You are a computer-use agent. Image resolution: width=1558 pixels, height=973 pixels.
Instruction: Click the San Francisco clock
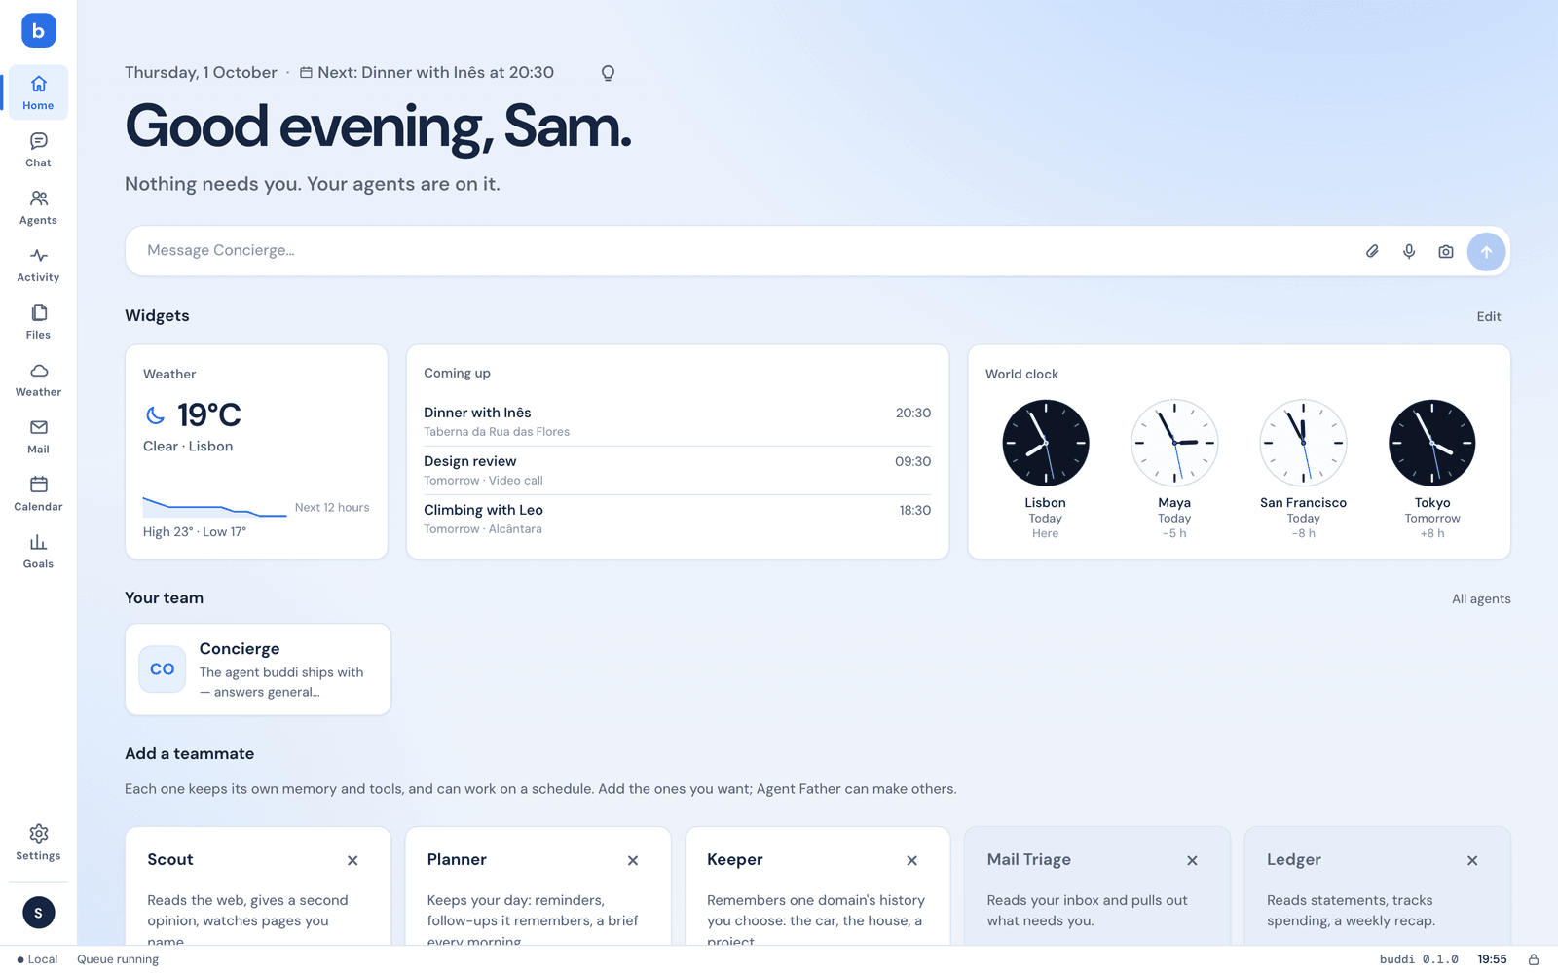[x=1303, y=443]
